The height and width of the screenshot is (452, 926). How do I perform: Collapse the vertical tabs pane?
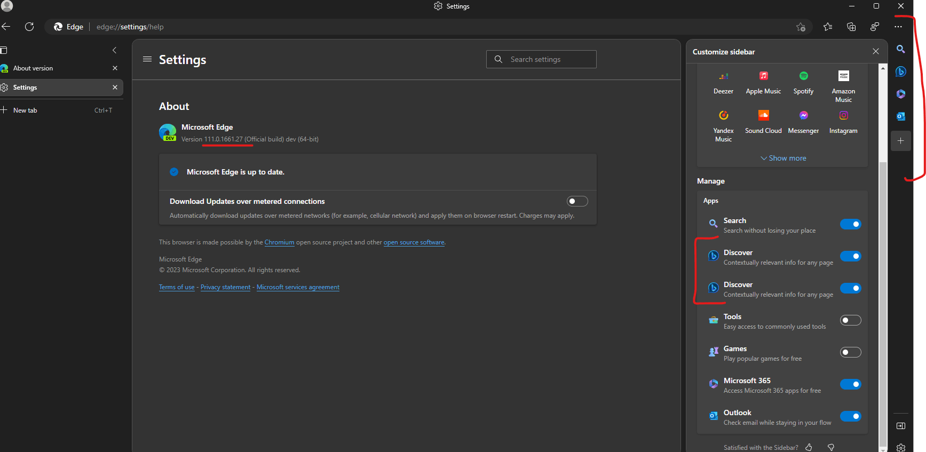coord(114,50)
